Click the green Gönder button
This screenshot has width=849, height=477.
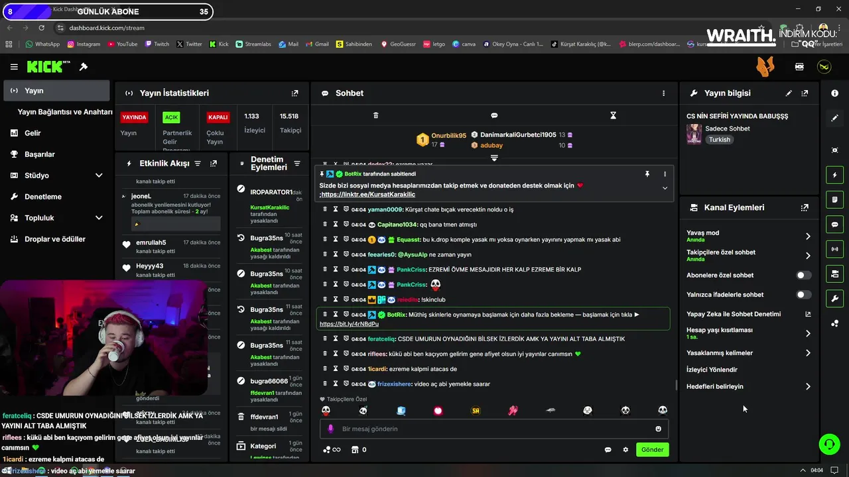[652, 450]
